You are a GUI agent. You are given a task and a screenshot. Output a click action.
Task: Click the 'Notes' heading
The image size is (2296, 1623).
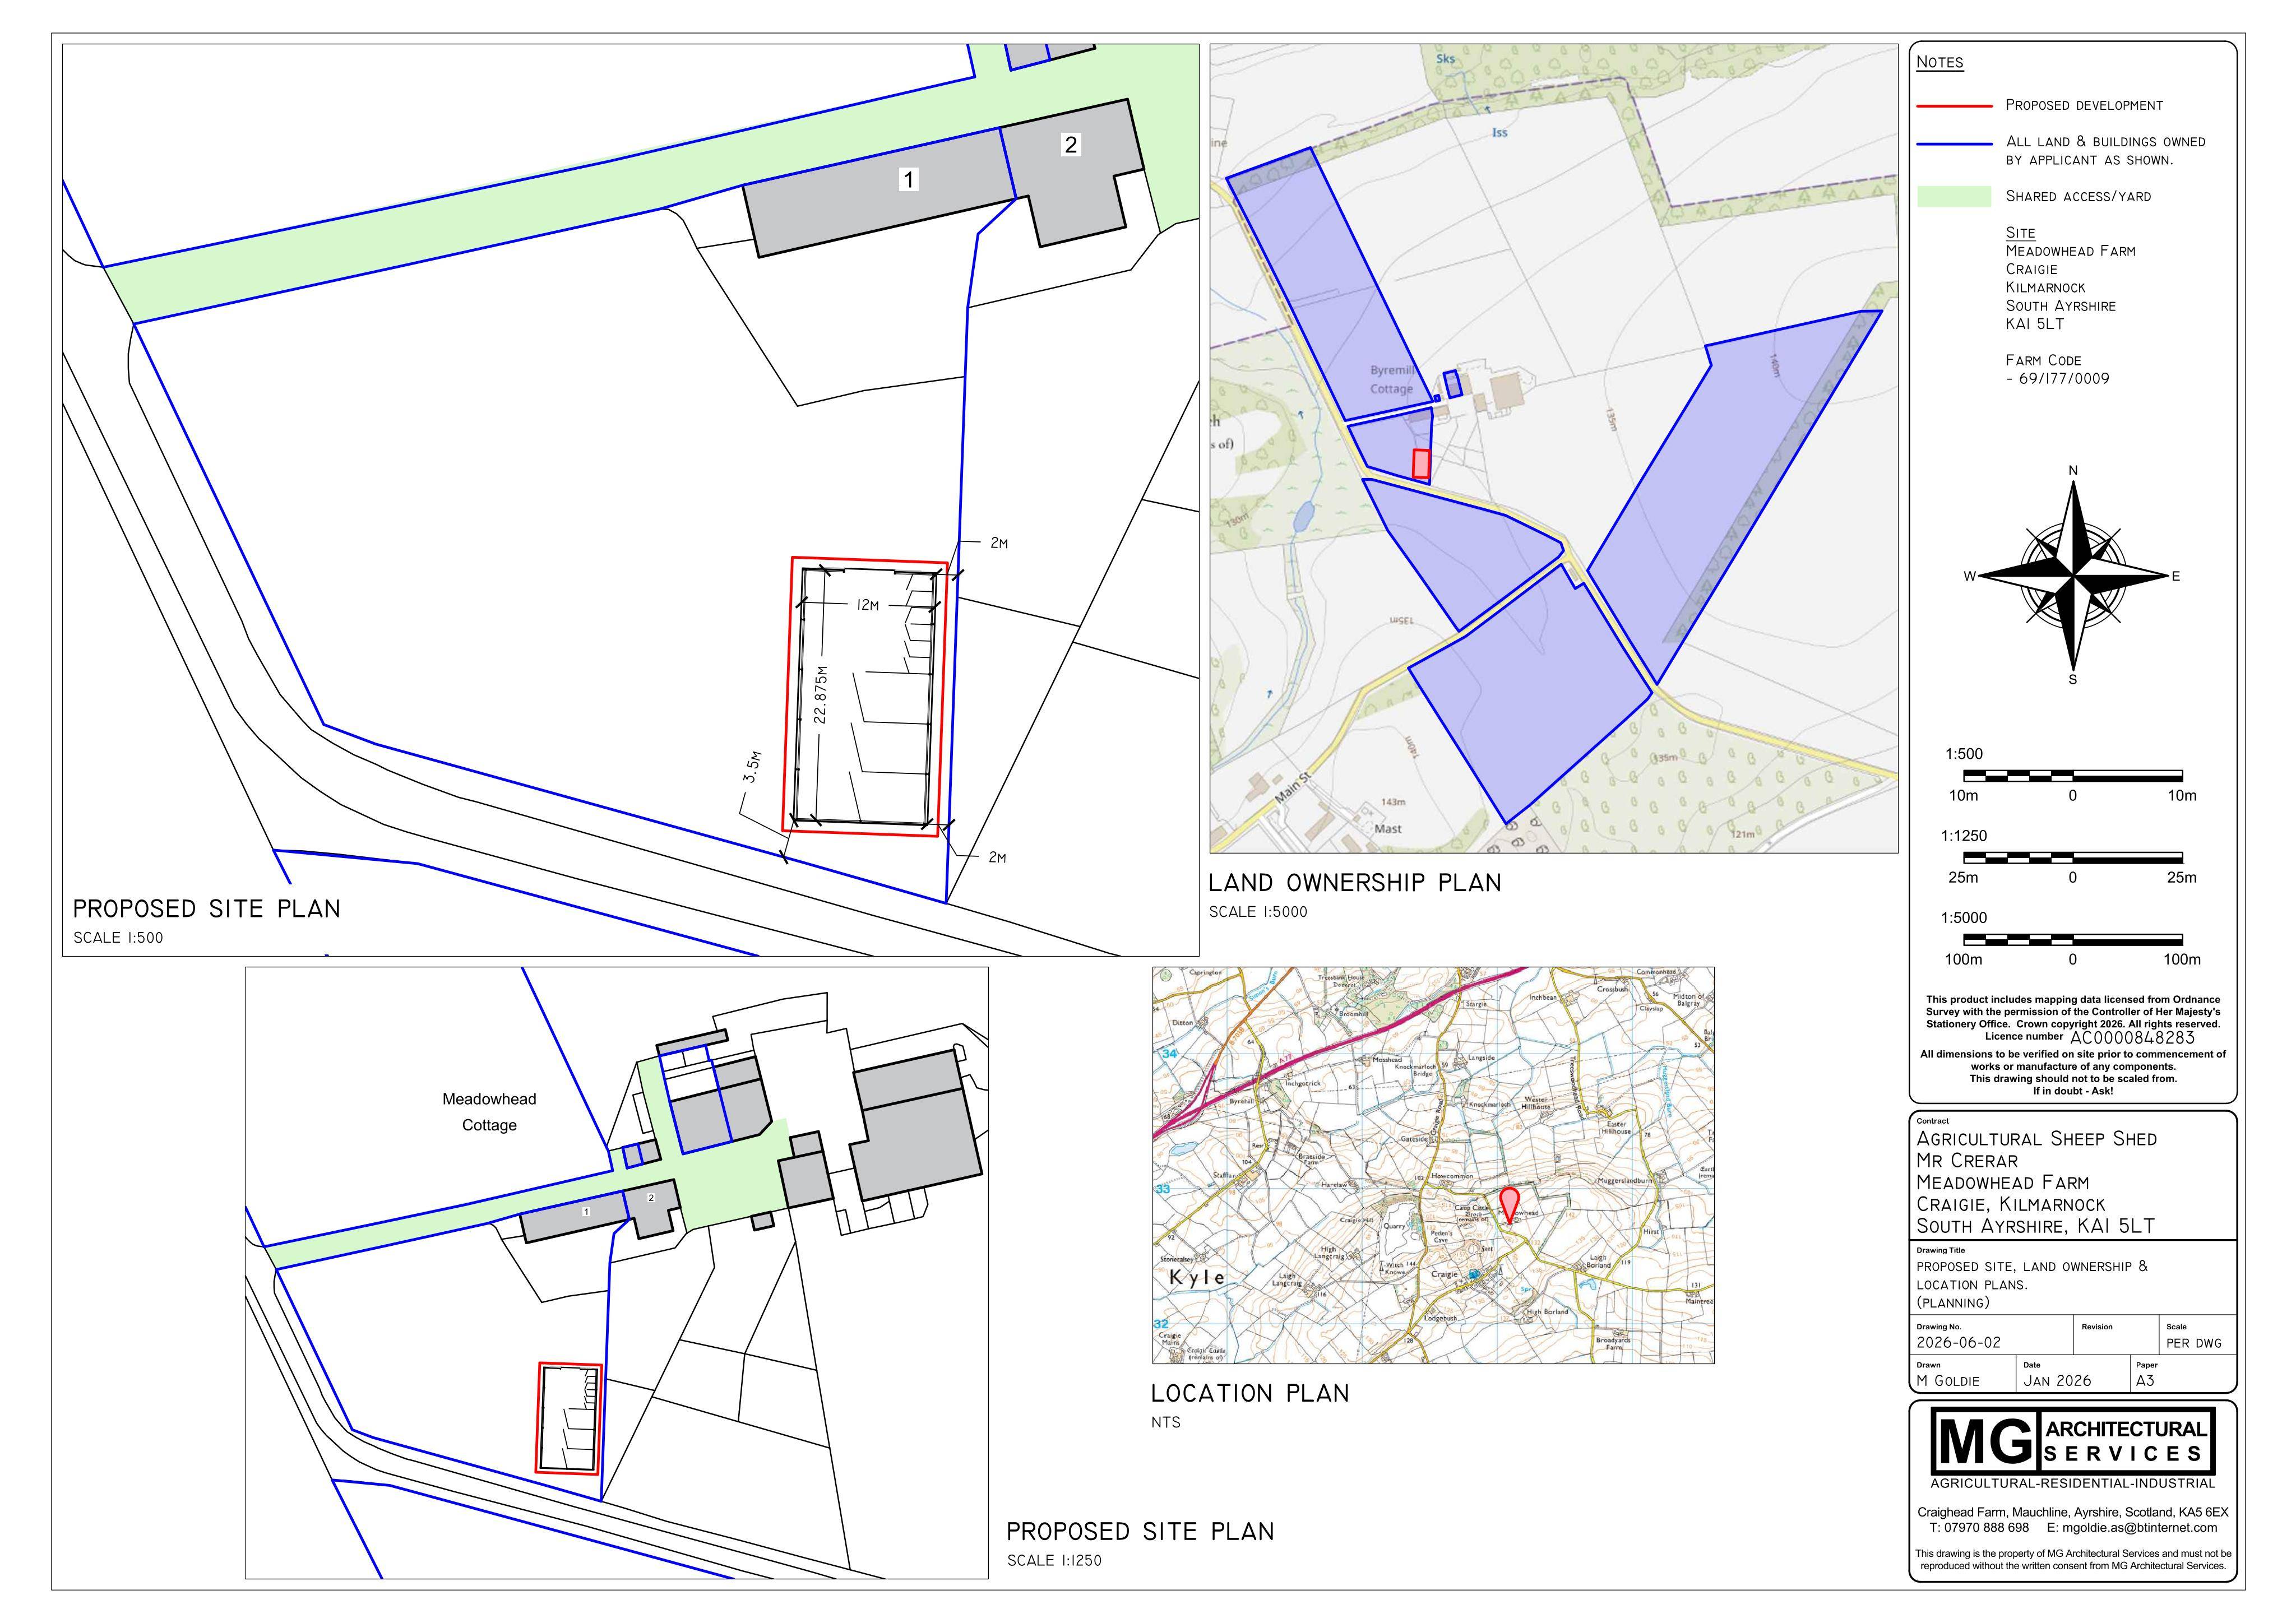pyautogui.click(x=1940, y=62)
